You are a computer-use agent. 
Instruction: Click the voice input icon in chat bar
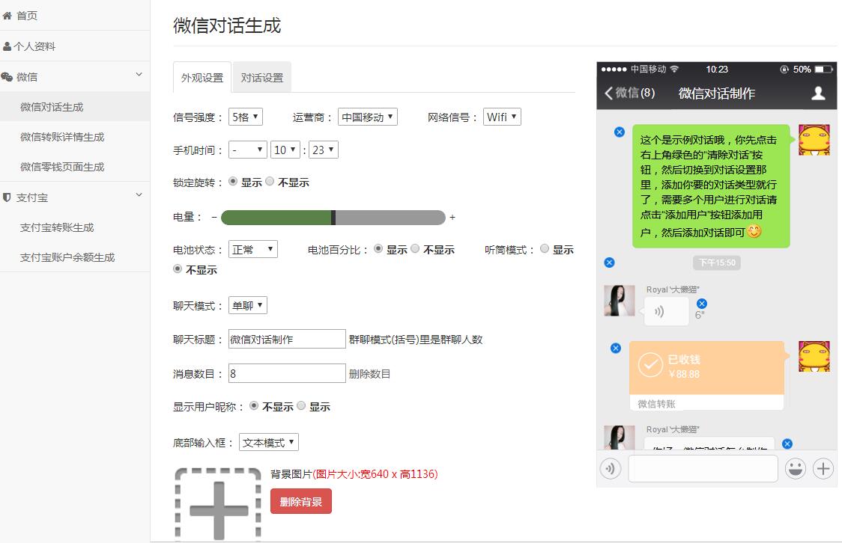[x=611, y=468]
